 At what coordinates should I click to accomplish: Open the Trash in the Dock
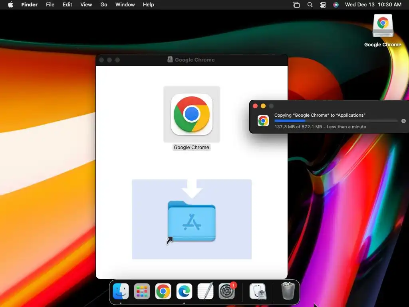click(x=288, y=291)
